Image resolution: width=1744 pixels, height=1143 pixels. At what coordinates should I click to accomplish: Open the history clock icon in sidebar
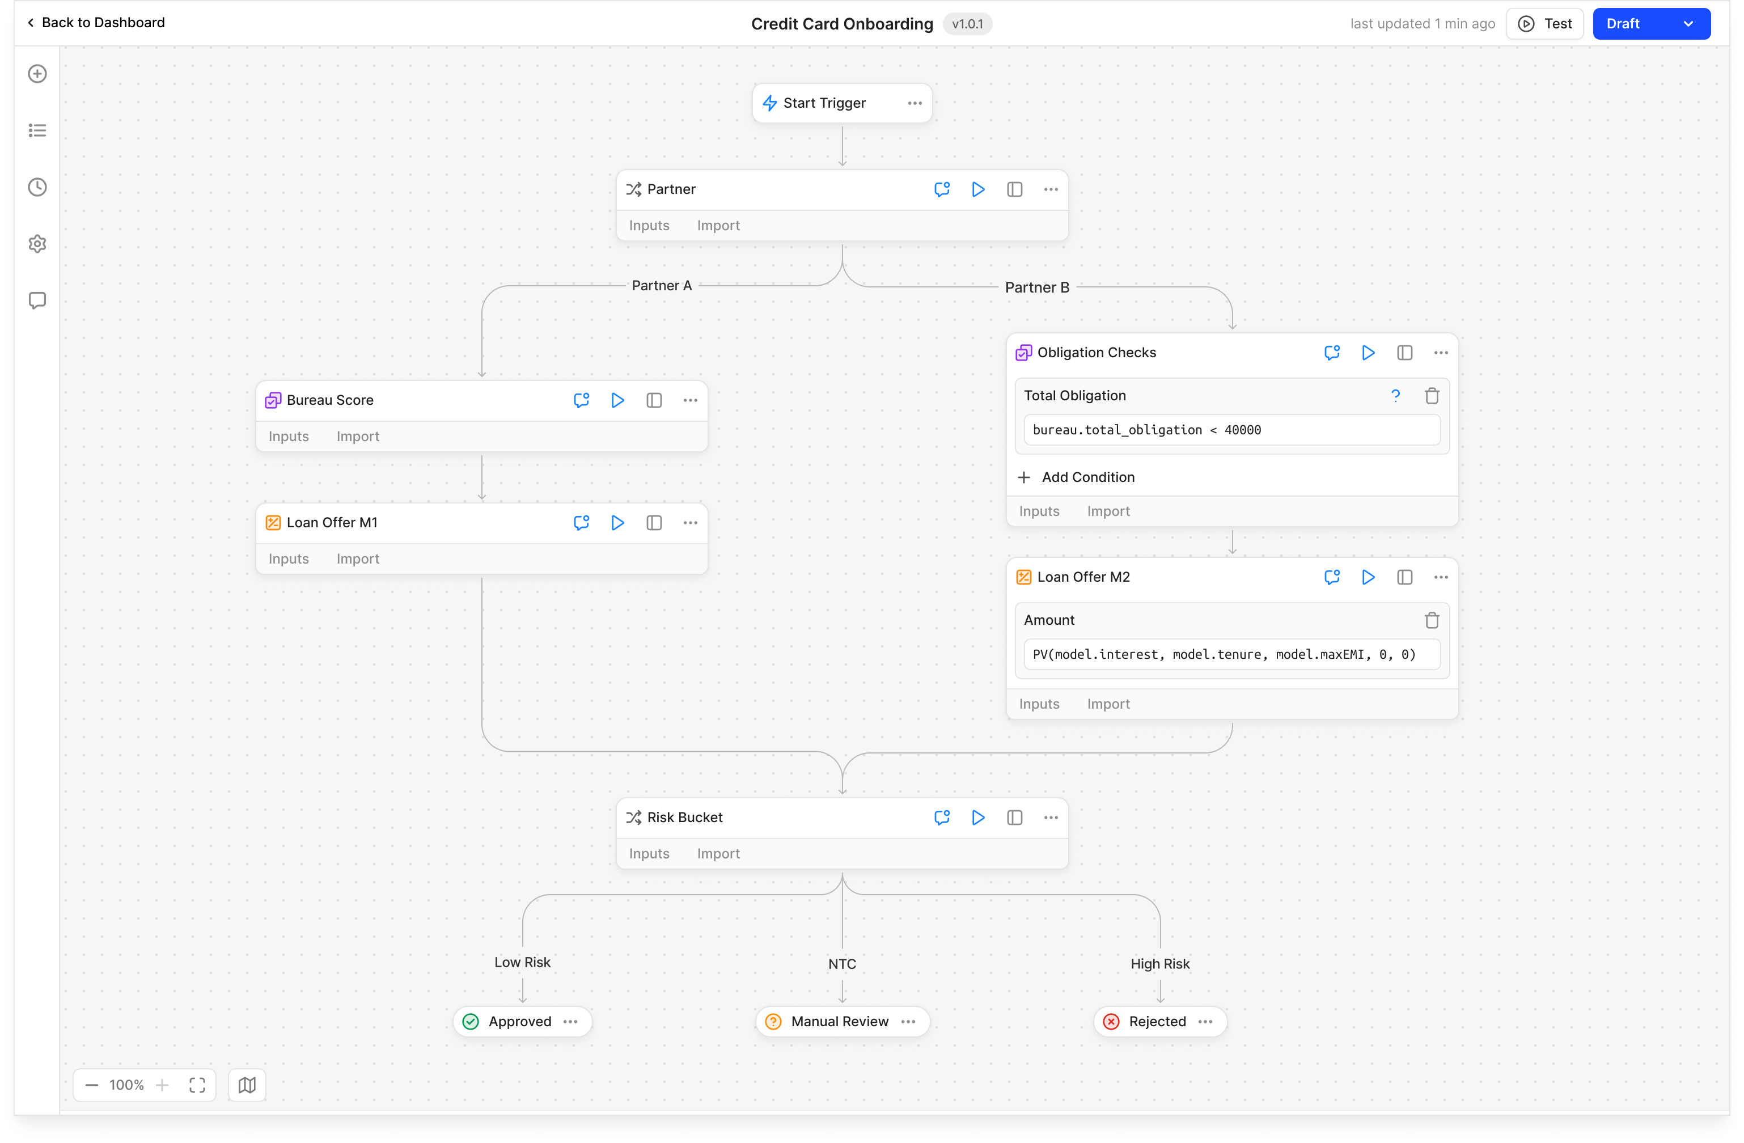point(37,187)
